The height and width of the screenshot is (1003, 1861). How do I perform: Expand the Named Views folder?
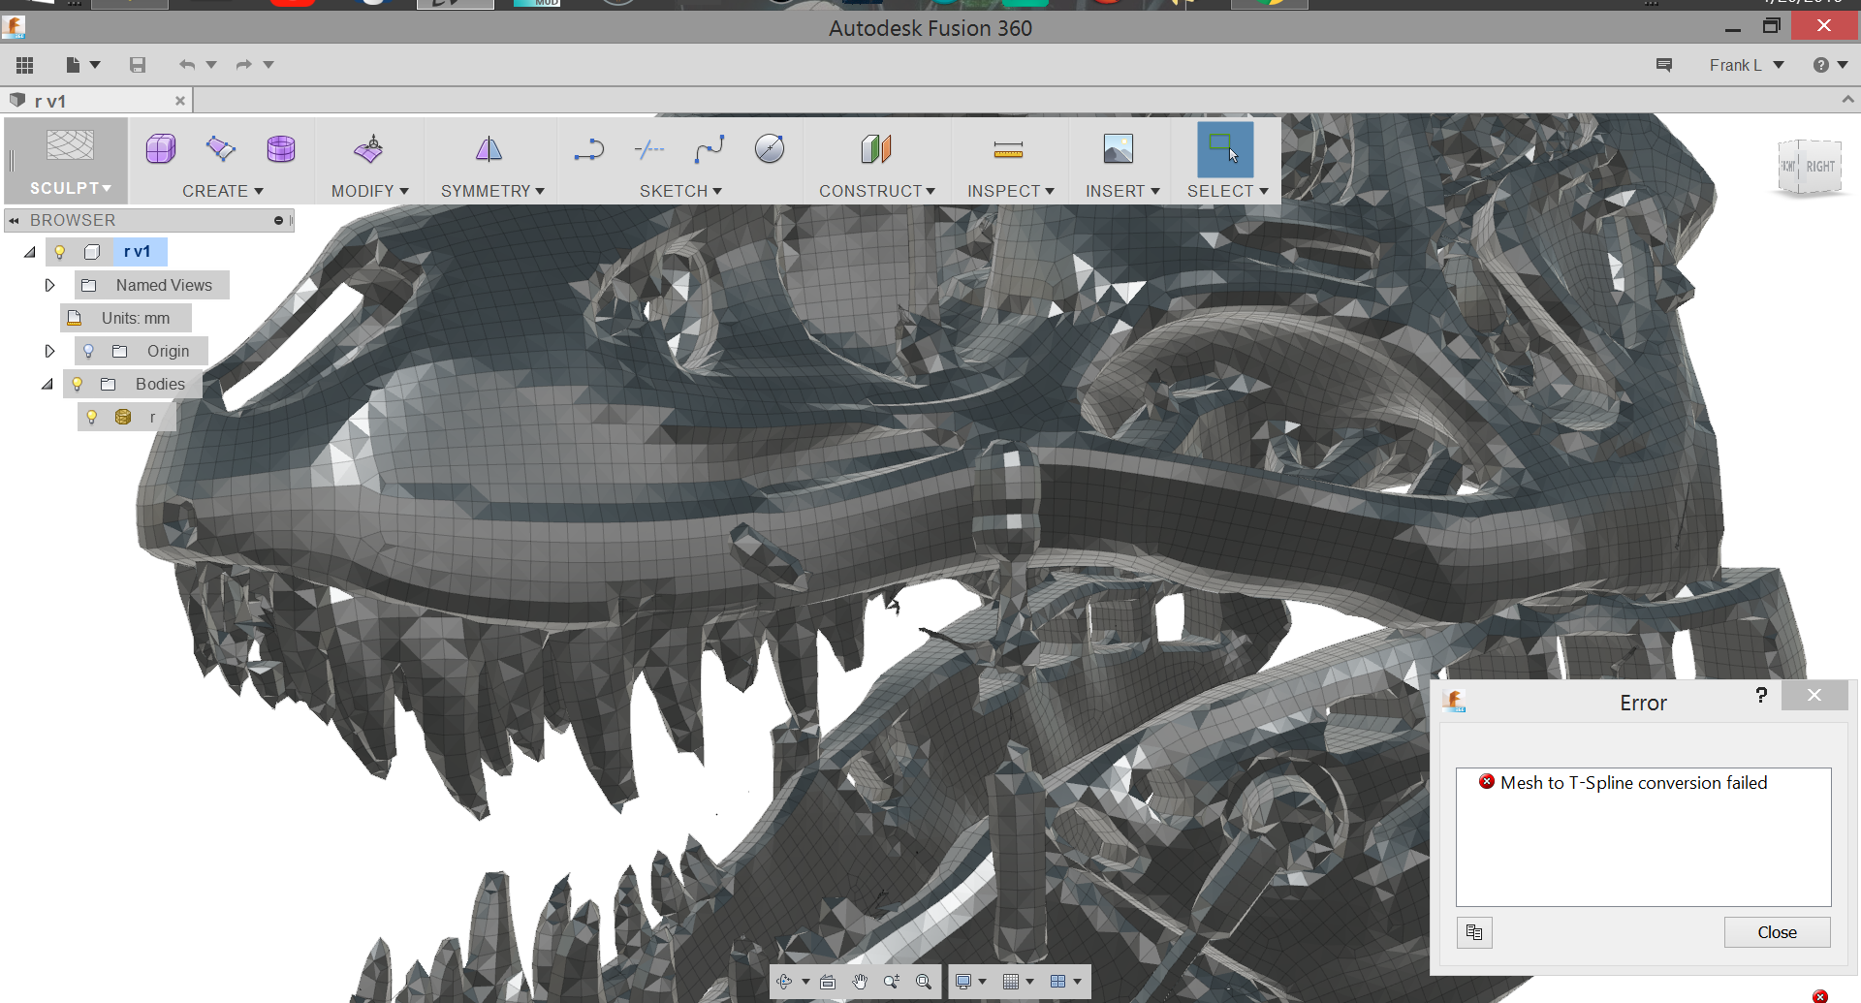click(50, 285)
